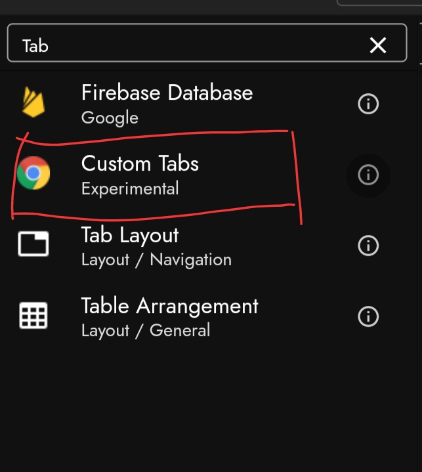The width and height of the screenshot is (422, 472).
Task: Show info for Custom Tabs
Action: coord(368,175)
